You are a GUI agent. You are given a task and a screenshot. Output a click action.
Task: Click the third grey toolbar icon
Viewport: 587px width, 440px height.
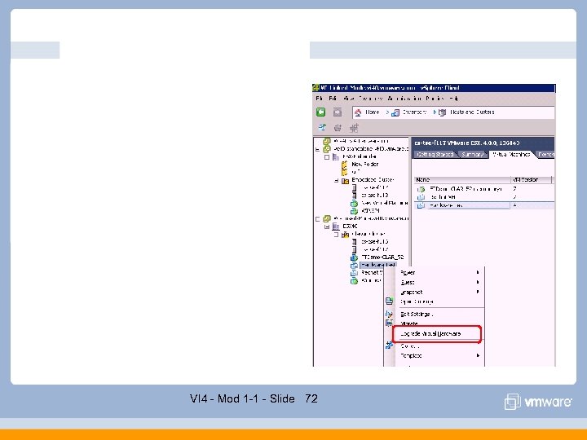click(x=354, y=128)
